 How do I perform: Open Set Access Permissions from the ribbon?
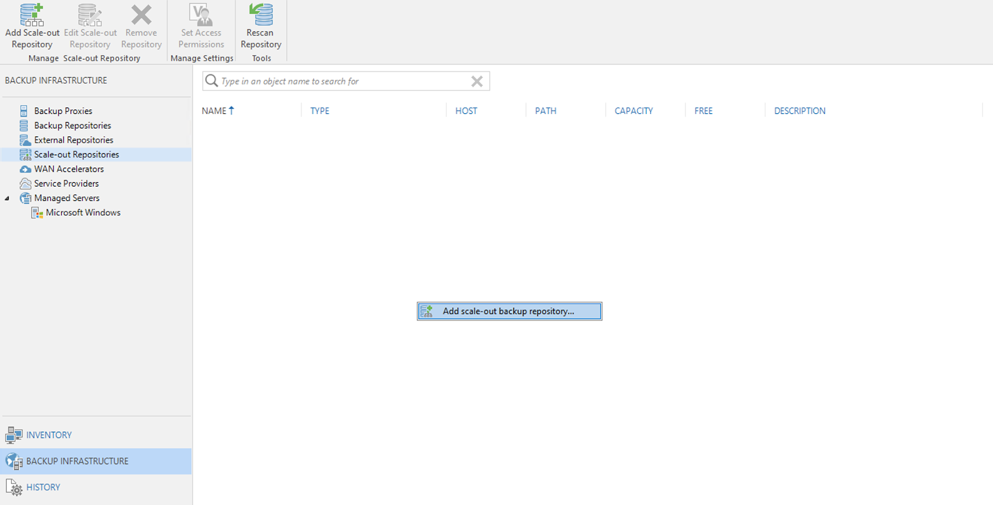[201, 16]
